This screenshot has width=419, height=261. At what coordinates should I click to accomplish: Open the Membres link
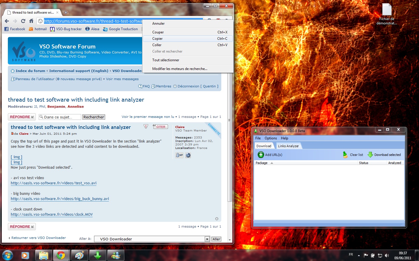[162, 86]
